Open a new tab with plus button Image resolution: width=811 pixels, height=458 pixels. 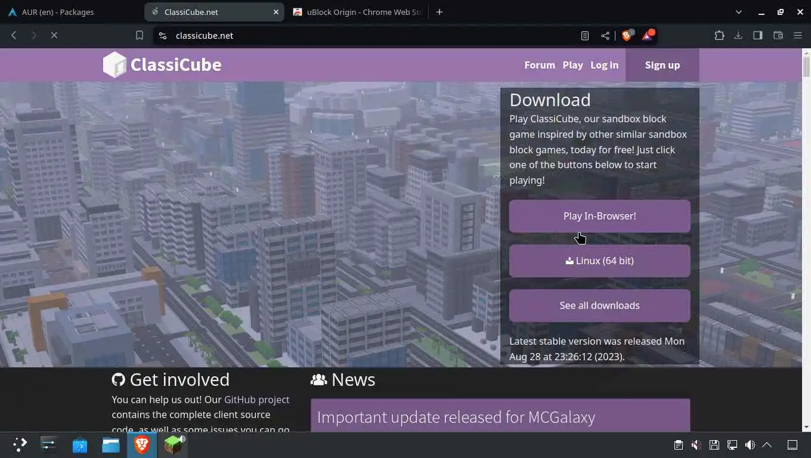[439, 12]
